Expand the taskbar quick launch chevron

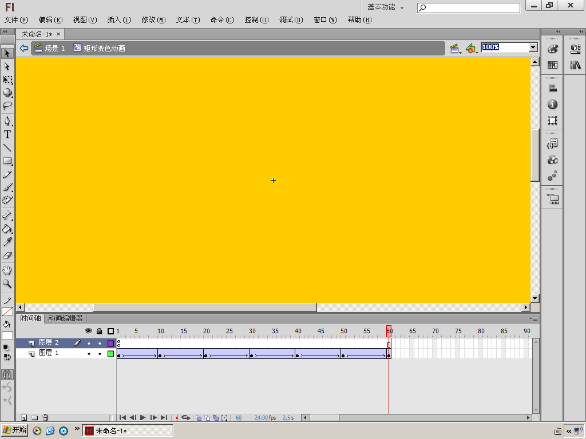pyautogui.click(x=77, y=429)
